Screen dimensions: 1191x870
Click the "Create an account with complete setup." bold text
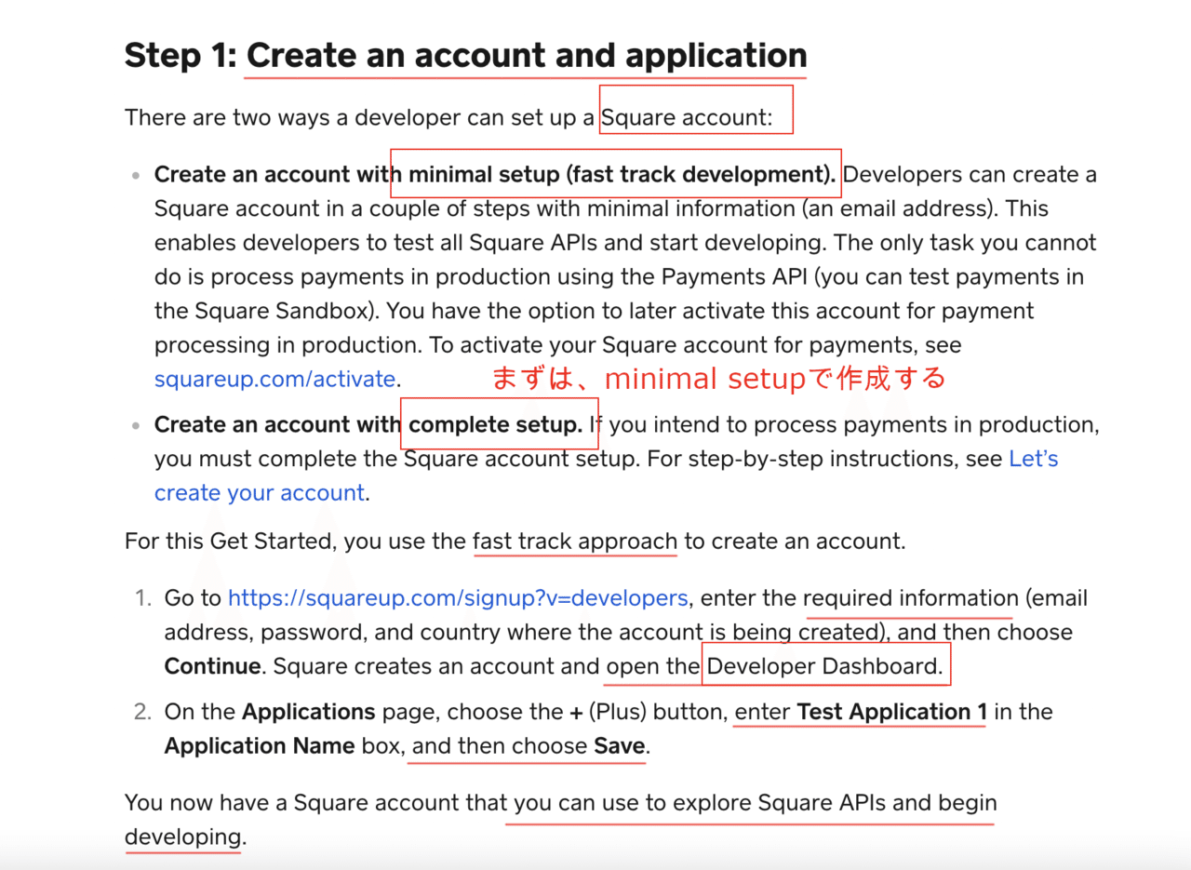pos(368,424)
